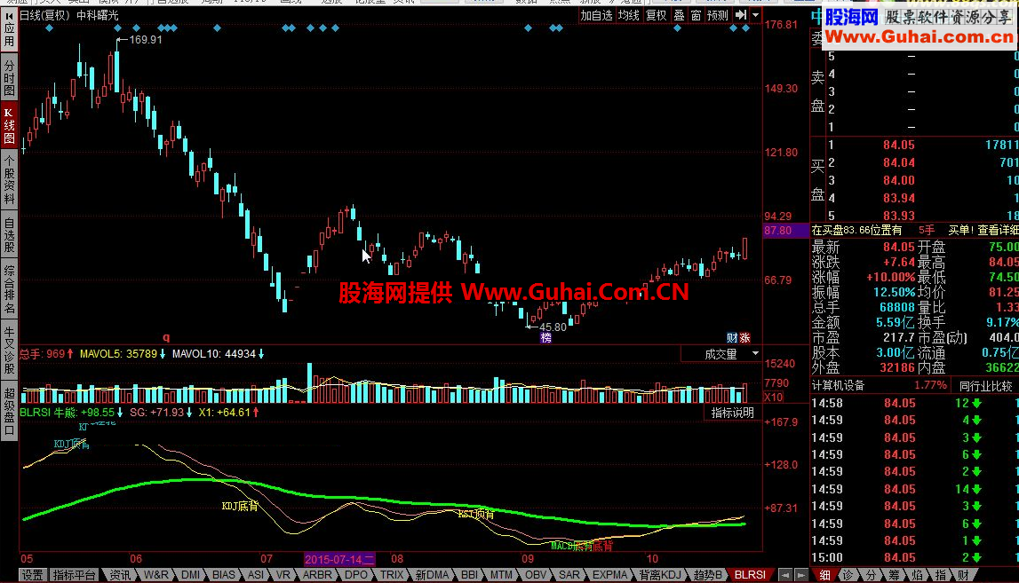Click the 2015-07-14 date marker
Viewport: 1019px width, 583px height.
coord(339,559)
